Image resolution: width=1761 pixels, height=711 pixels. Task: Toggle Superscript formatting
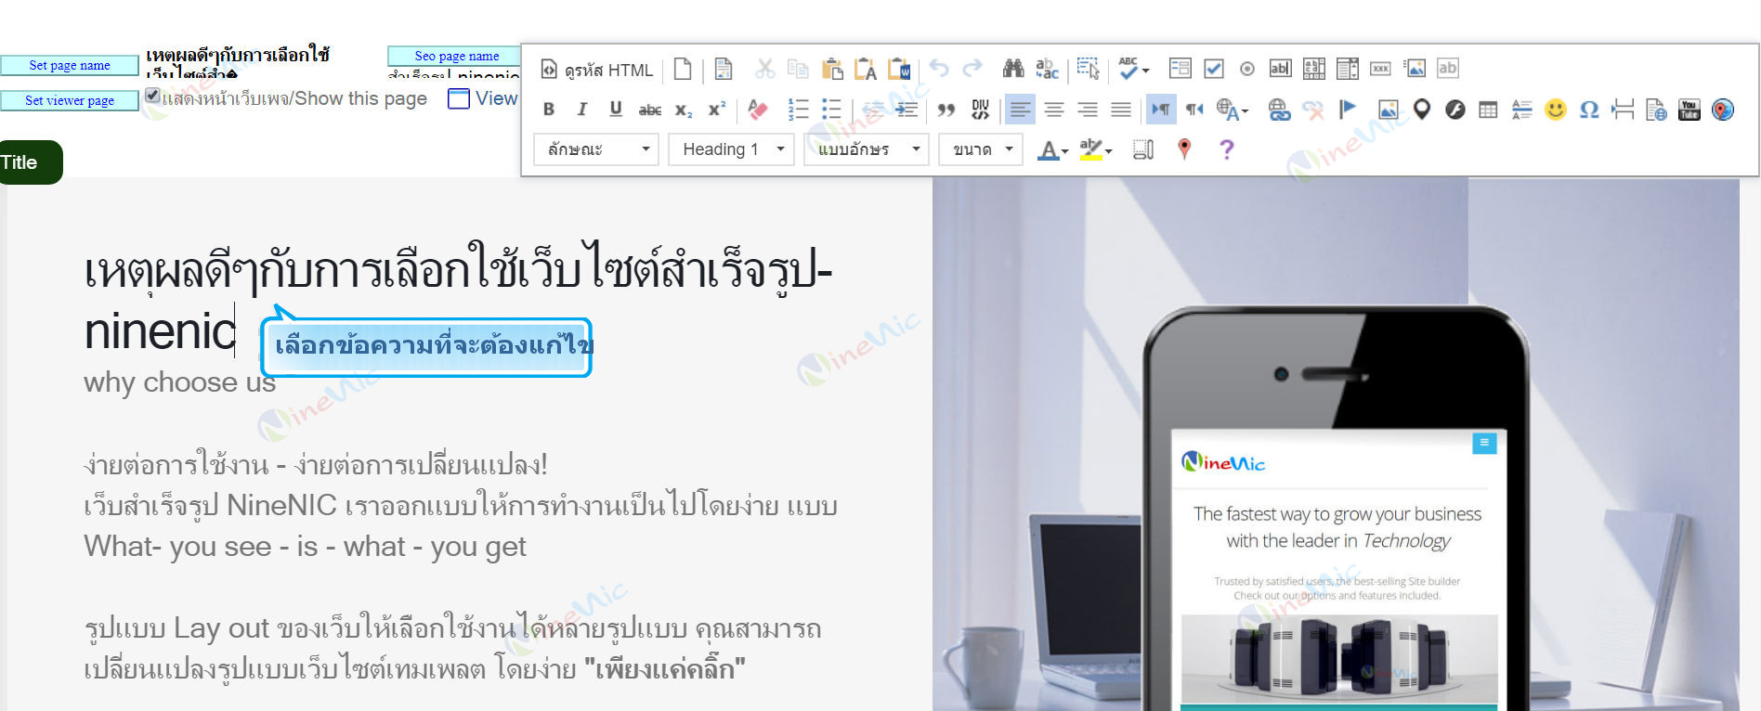716,110
